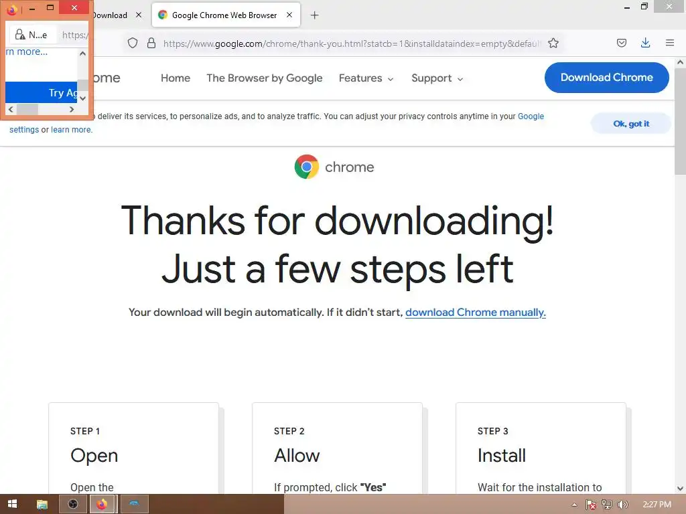Viewport: 686px width, 514px height.
Task: Click the Try Again button in small window
Action: (41, 92)
